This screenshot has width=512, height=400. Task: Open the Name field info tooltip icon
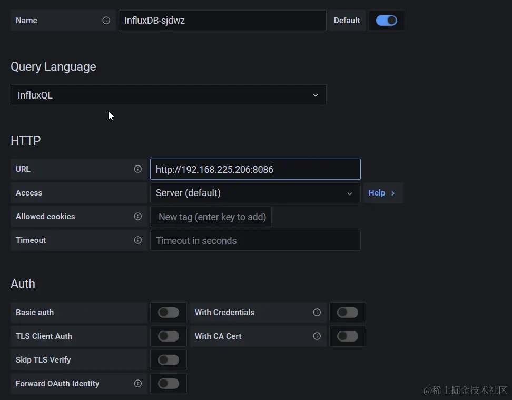[106, 20]
